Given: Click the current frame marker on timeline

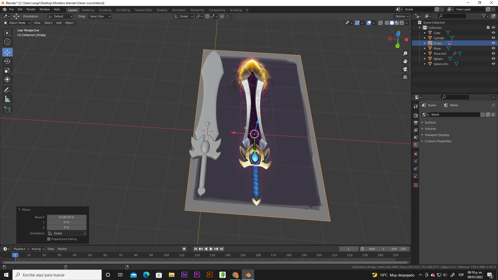Looking at the screenshot, I should click(15, 255).
